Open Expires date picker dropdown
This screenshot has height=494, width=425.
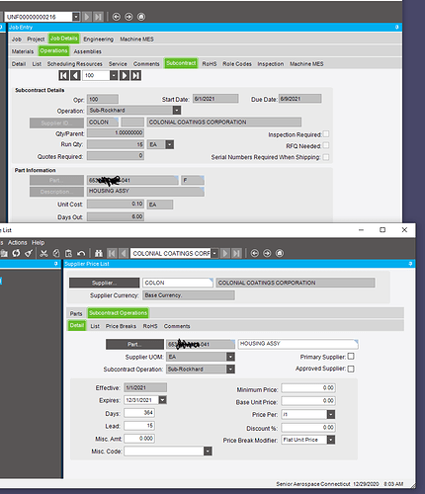[163, 400]
